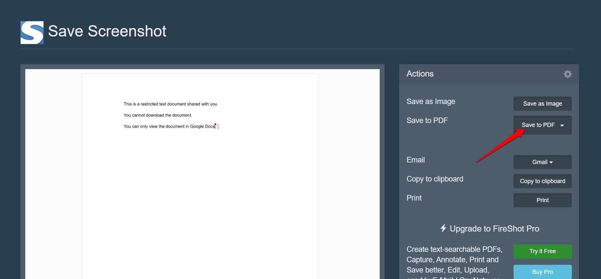Click the Copy to clipboard button
The width and height of the screenshot is (601, 279).
tap(542, 181)
